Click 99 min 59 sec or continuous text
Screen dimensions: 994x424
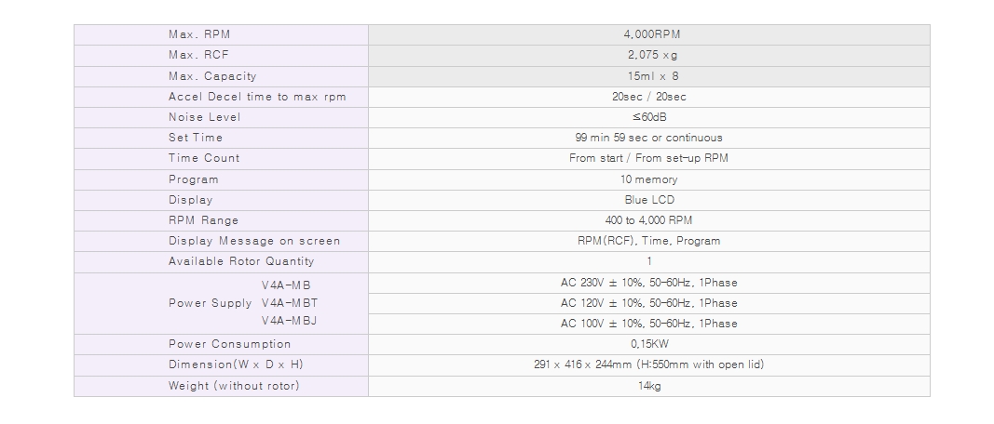pyautogui.click(x=648, y=138)
